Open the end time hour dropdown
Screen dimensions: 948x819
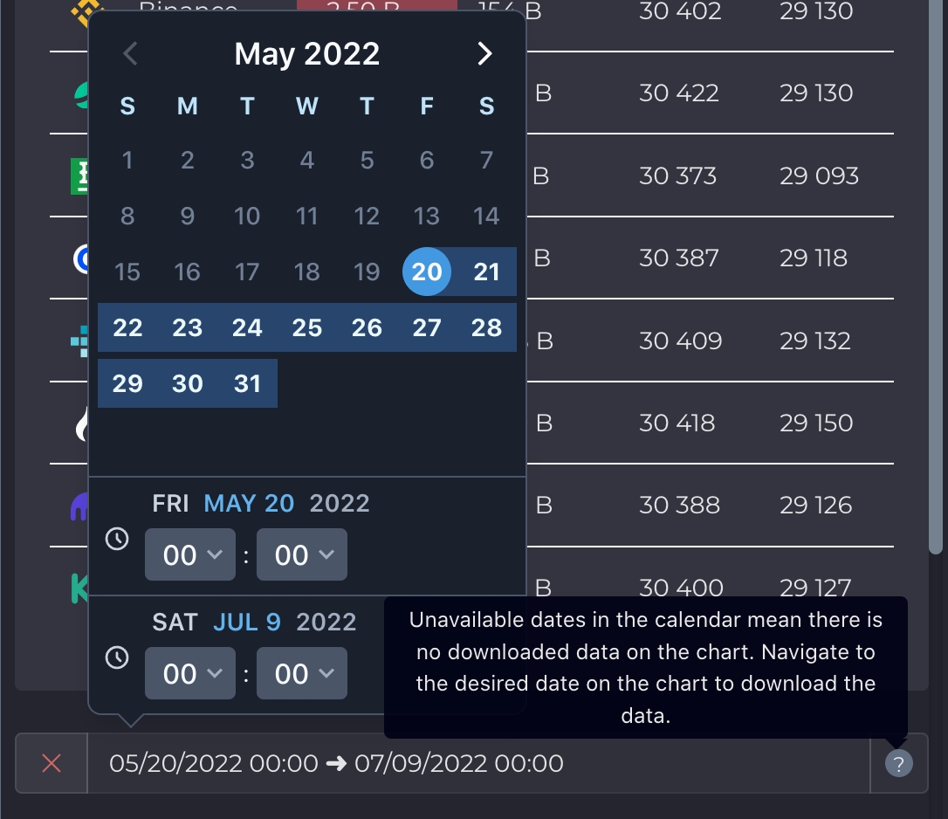(190, 673)
